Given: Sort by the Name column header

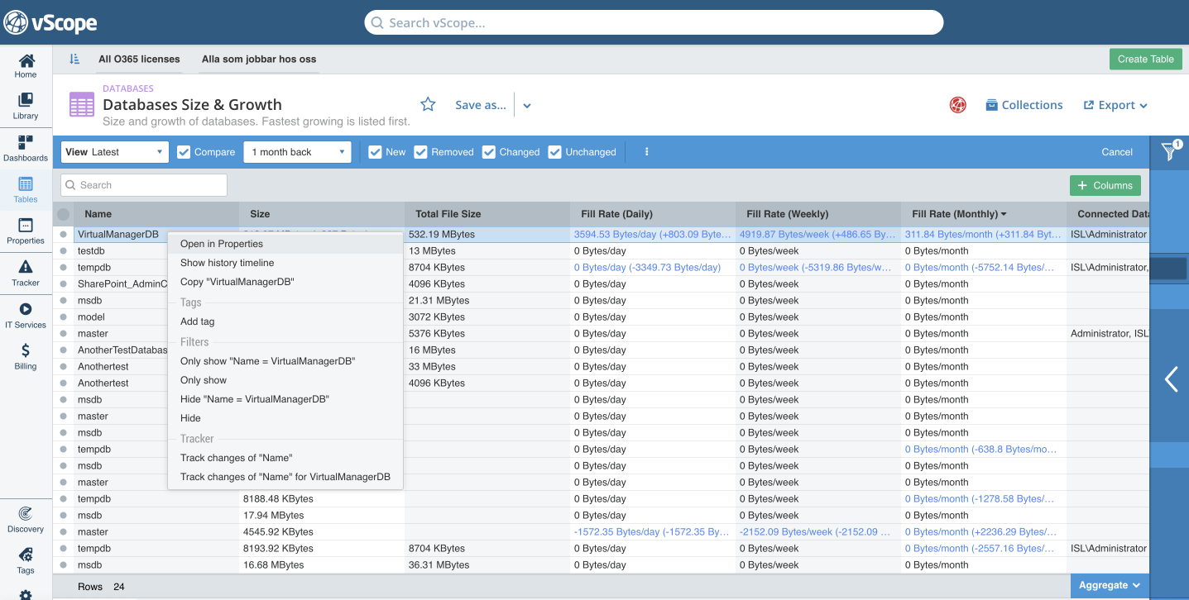Looking at the screenshot, I should click(157, 214).
